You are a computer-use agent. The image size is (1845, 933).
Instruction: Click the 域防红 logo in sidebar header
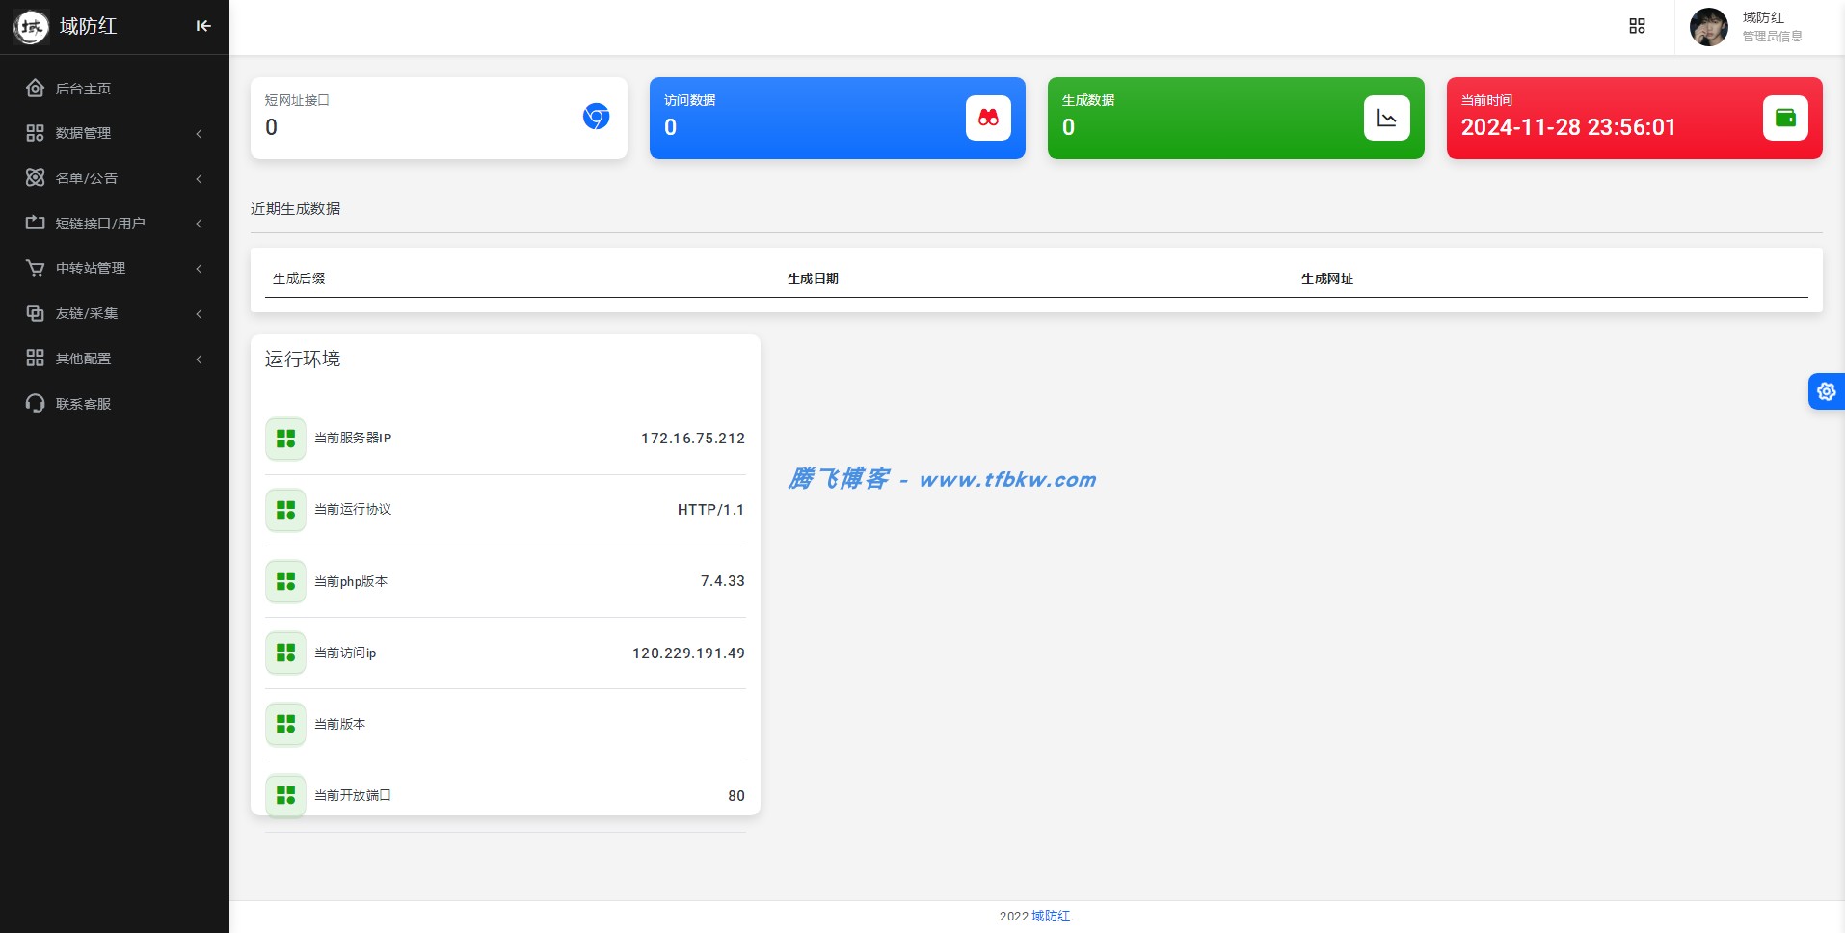pos(32,27)
